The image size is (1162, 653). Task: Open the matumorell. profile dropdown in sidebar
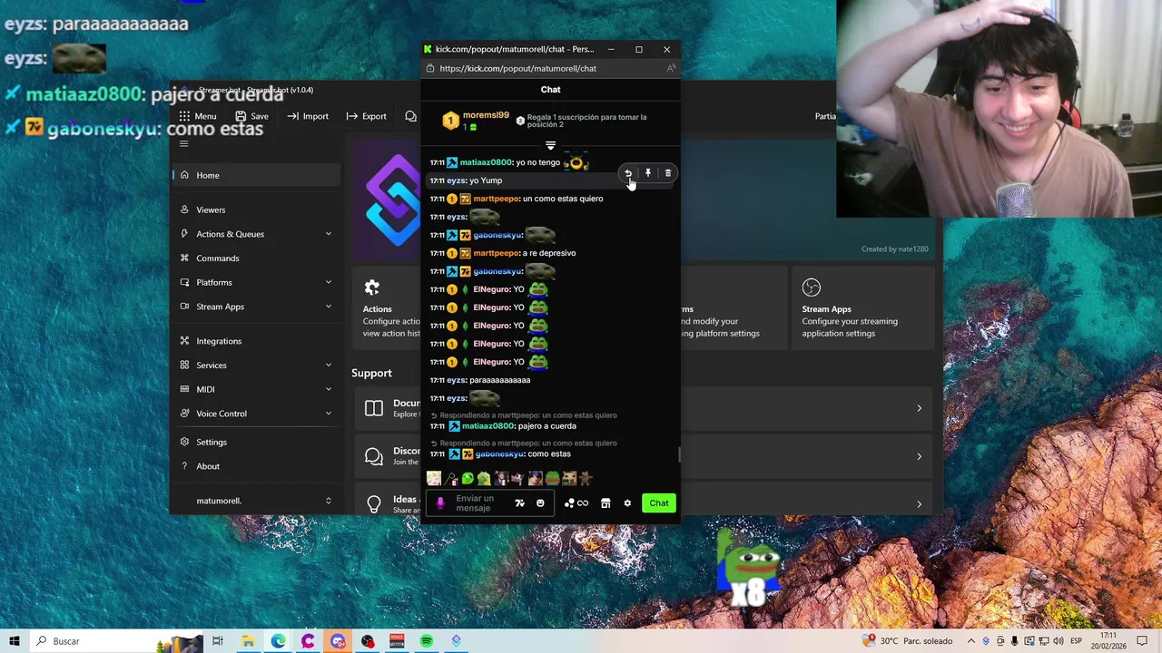point(255,501)
